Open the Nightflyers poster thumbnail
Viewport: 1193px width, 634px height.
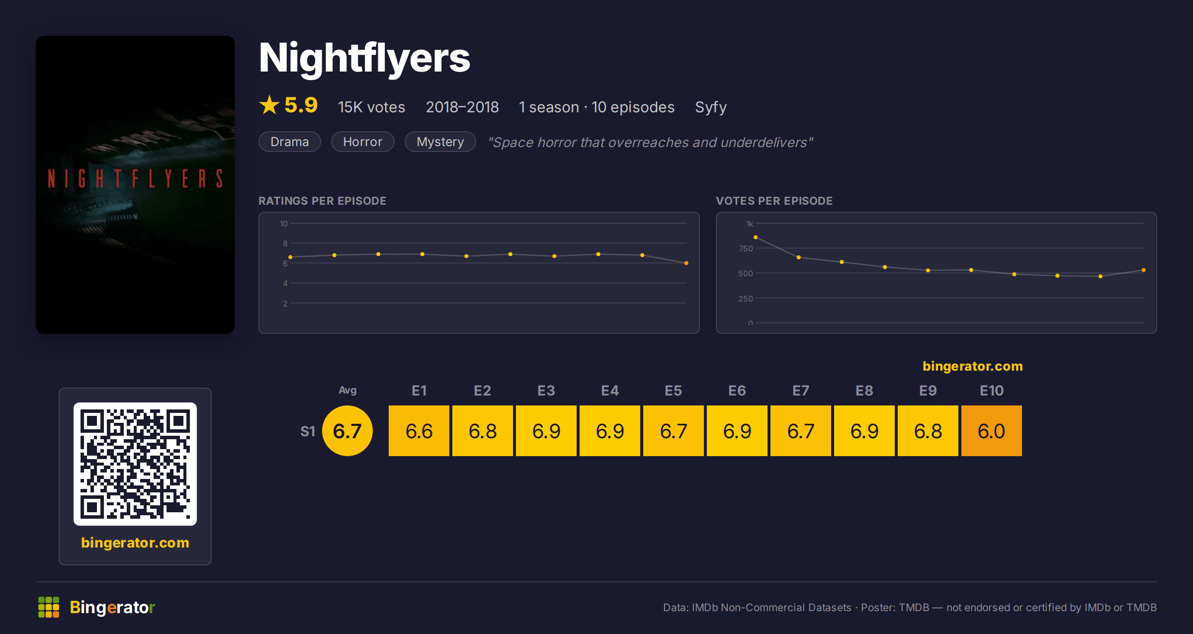click(135, 185)
